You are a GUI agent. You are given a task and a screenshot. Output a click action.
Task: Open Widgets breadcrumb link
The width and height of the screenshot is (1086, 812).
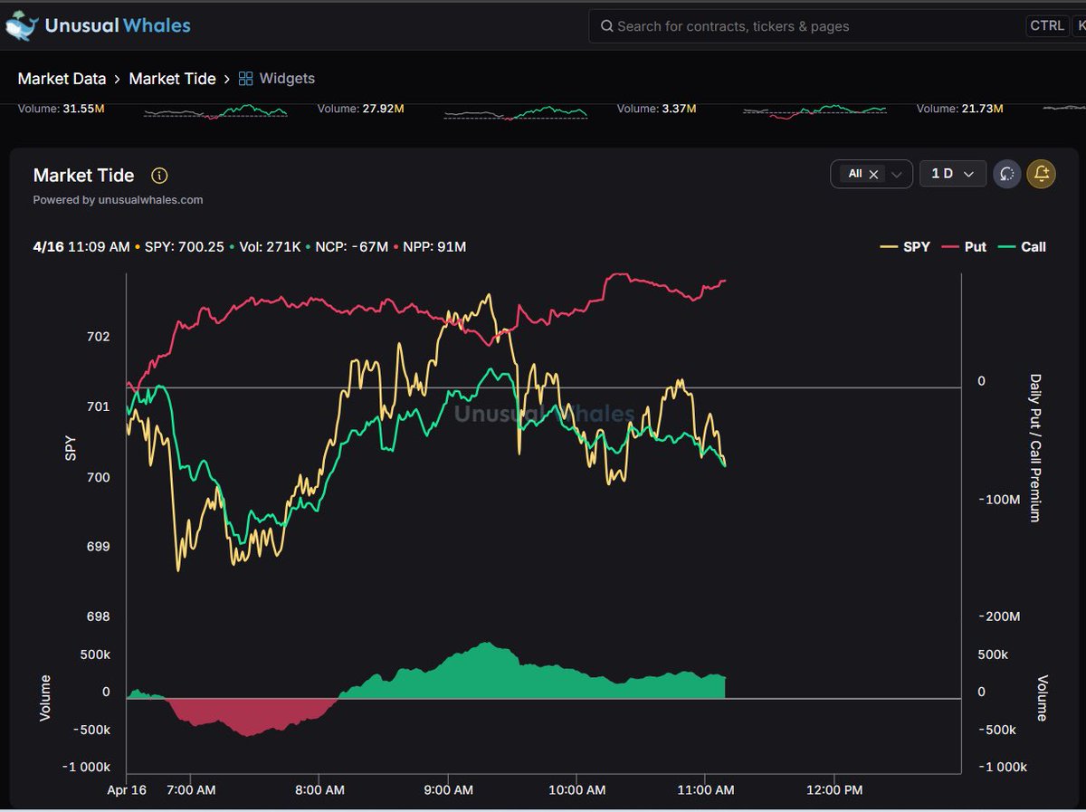287,79
